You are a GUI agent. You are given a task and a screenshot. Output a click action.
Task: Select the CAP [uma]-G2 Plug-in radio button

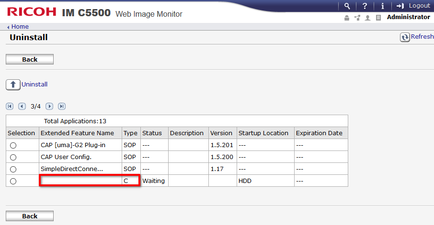(13, 145)
